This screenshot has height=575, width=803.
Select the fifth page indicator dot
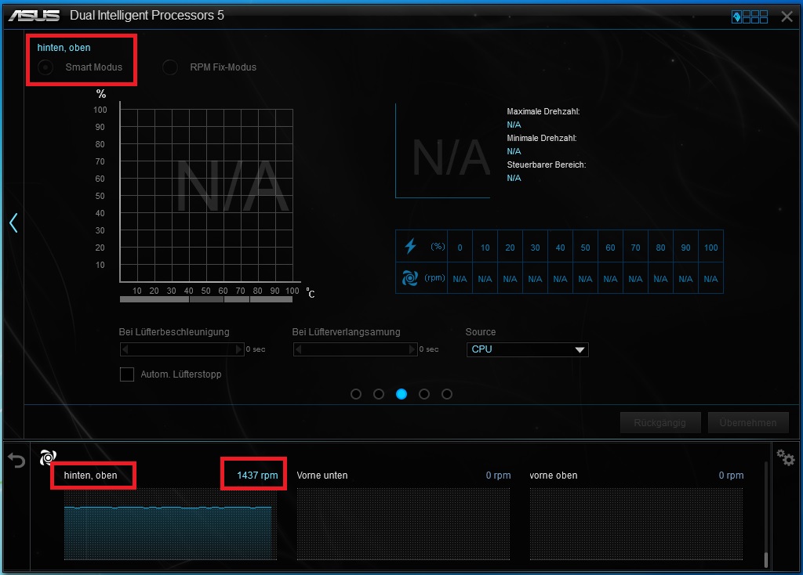[446, 394]
